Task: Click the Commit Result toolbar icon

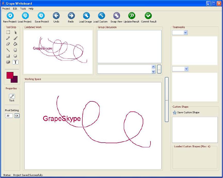Action: pos(148,16)
